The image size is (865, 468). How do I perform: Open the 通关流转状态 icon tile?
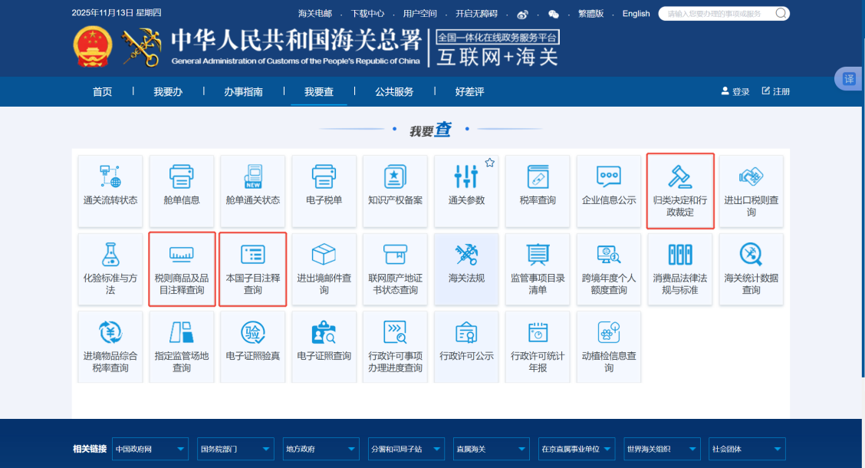click(110, 177)
